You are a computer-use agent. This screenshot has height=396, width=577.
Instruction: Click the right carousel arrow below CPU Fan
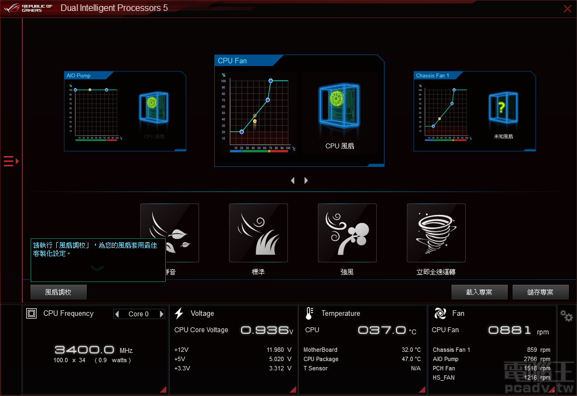pyautogui.click(x=306, y=180)
